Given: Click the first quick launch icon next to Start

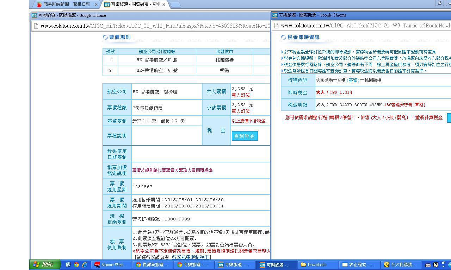Looking at the screenshot, I should click(x=68, y=265).
